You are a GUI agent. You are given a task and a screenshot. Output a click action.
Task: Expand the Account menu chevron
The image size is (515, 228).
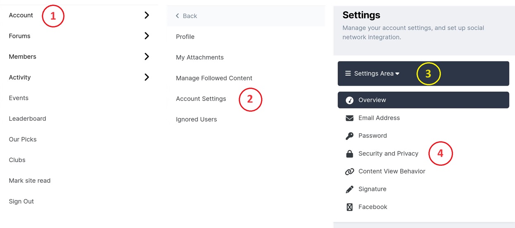coord(147,15)
